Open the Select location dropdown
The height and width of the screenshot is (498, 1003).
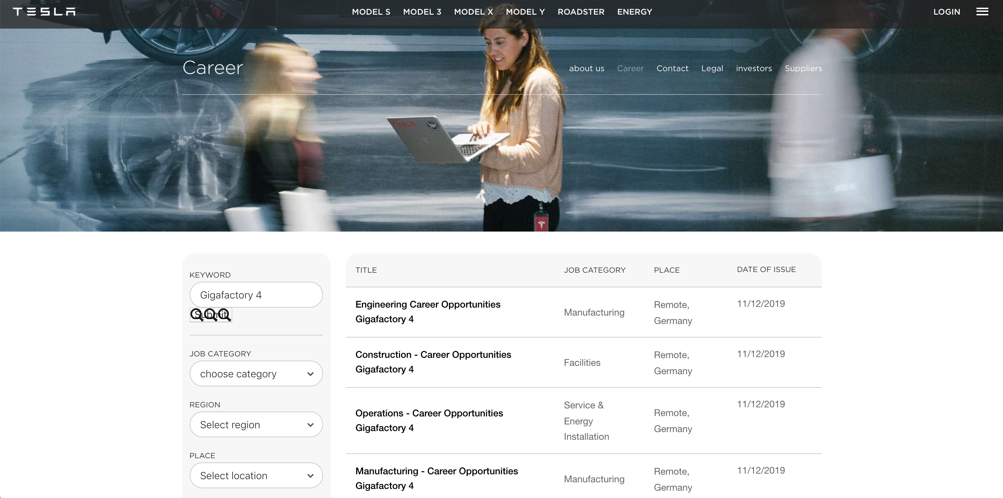256,475
